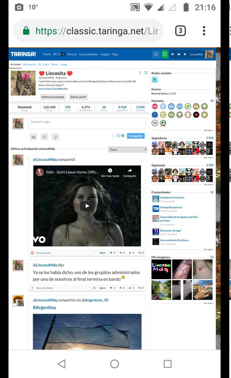Expand Ver más under Siguiendo

coord(208,184)
